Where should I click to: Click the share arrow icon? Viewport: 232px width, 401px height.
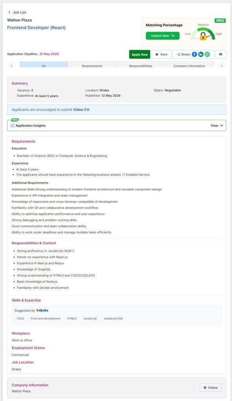tap(178, 54)
